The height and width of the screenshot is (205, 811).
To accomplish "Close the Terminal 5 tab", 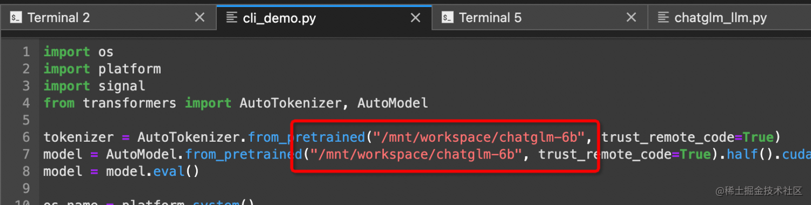I will click(631, 18).
